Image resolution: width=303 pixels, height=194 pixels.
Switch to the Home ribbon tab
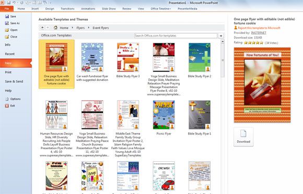tap(21, 9)
